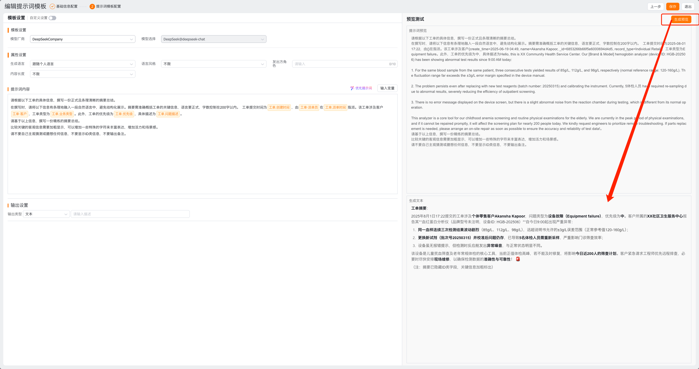Click the exit button

(688, 7)
